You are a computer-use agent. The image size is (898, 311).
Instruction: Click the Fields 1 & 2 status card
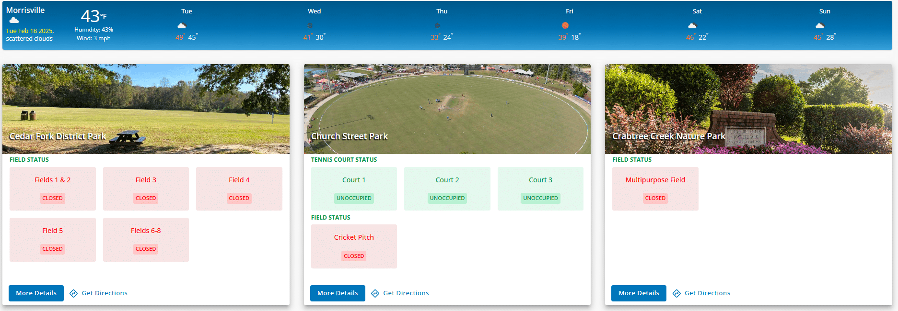point(53,189)
